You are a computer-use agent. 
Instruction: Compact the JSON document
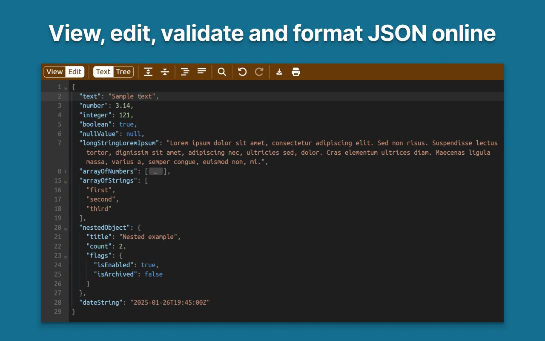(201, 72)
